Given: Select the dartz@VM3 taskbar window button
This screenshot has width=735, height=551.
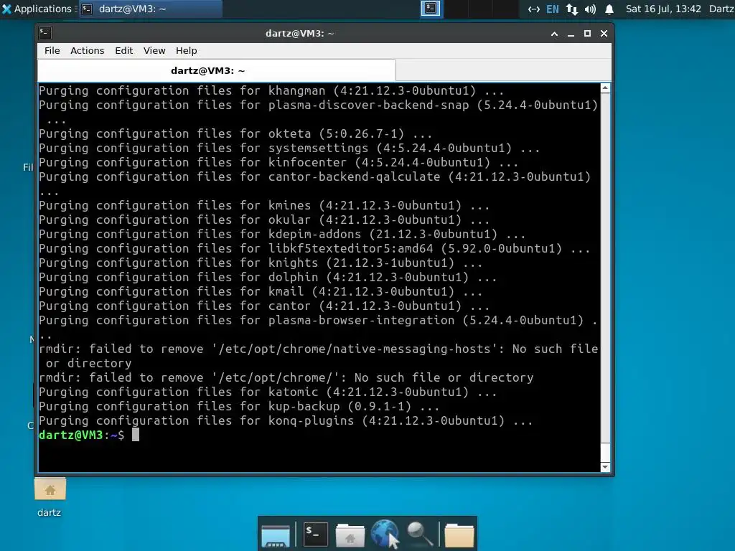Looking at the screenshot, I should coord(150,9).
